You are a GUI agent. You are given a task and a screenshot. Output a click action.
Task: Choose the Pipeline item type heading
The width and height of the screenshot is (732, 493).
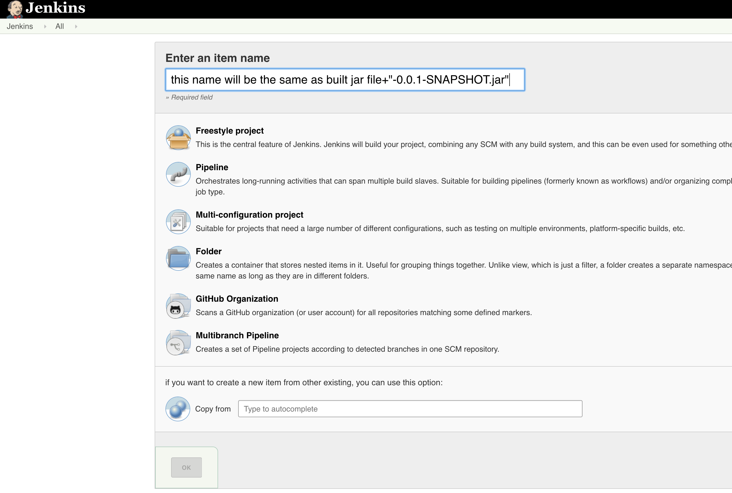coord(212,167)
